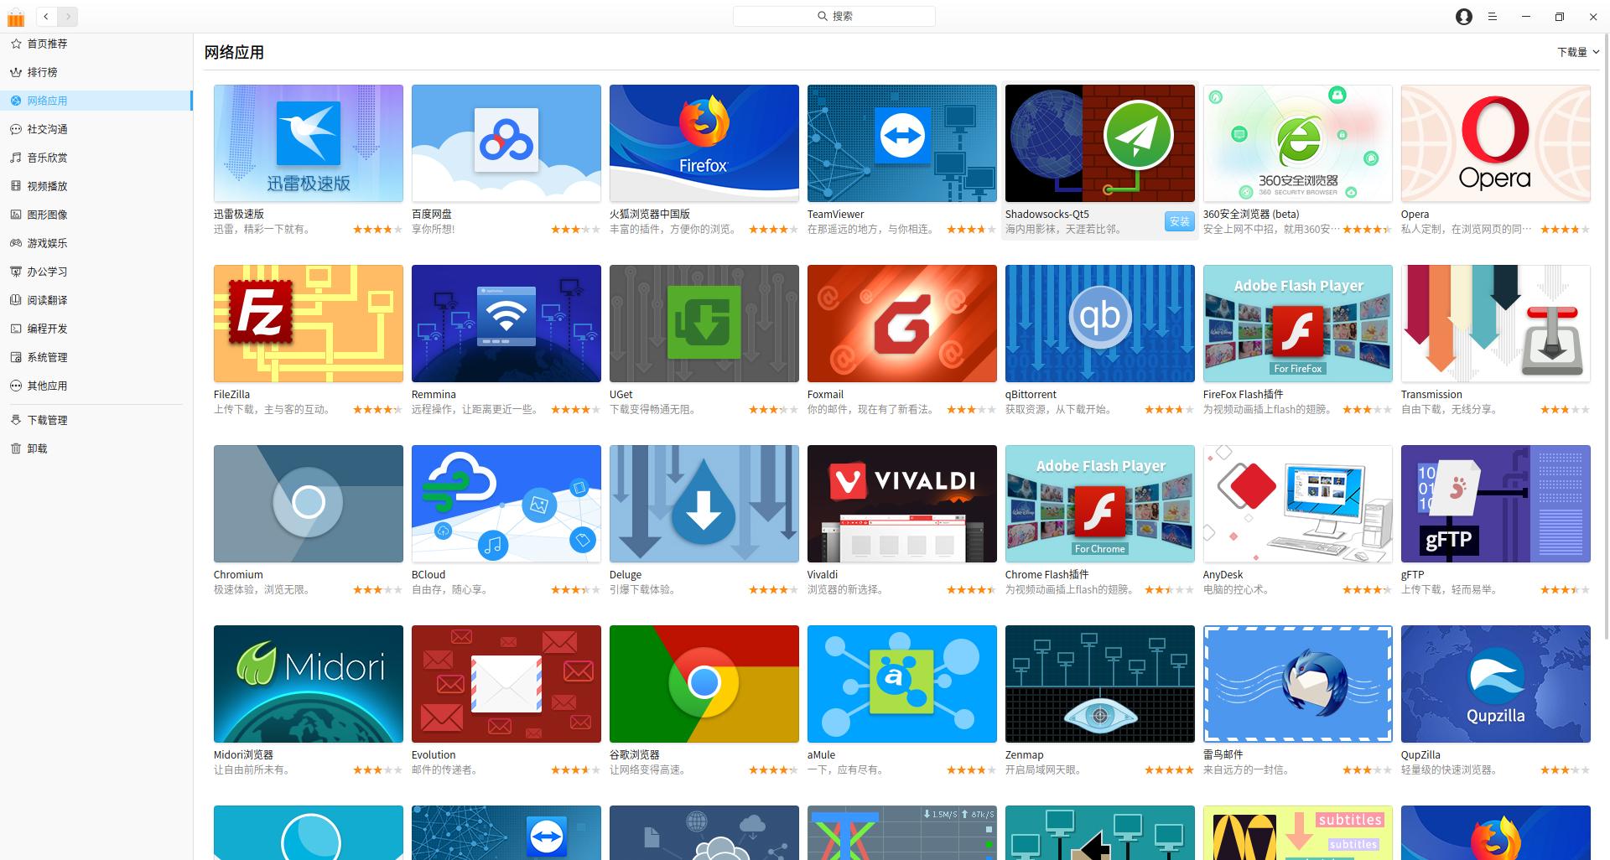Open the 下载管理 download manager
This screenshot has width=1610, height=860.
point(48,420)
